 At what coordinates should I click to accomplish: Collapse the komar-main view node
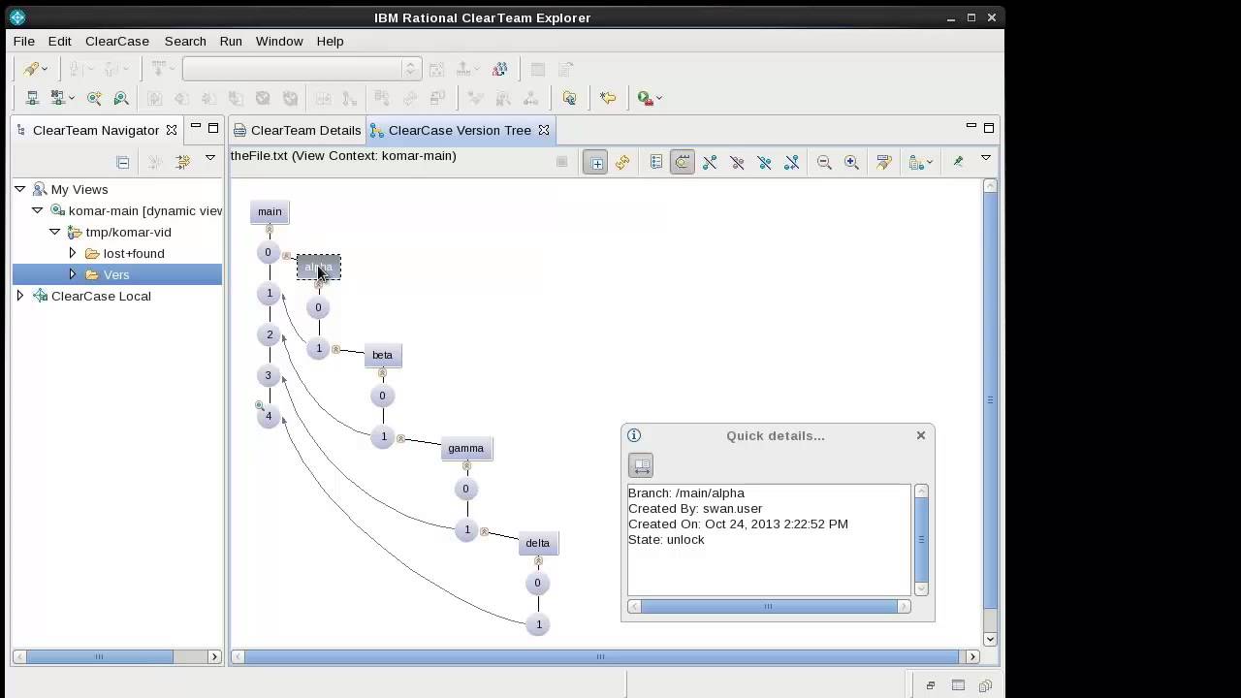(x=38, y=210)
